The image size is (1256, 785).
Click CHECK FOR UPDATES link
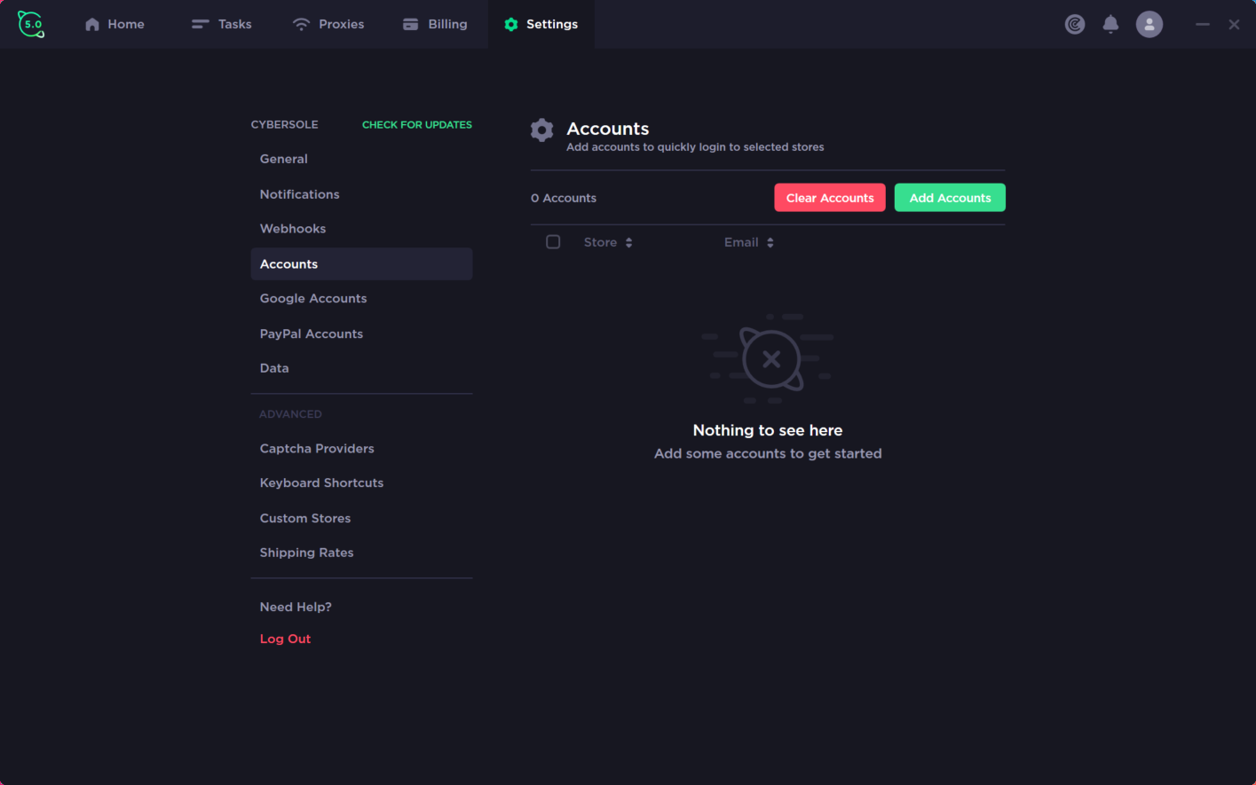tap(417, 125)
